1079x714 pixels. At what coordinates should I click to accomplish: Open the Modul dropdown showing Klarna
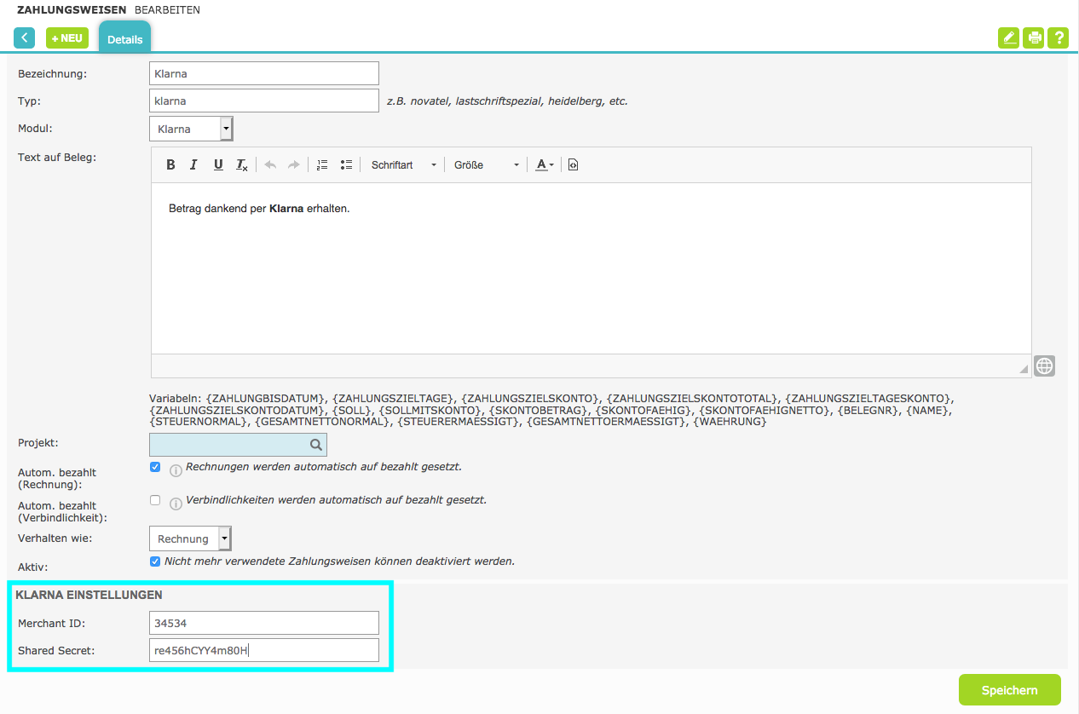pyautogui.click(x=191, y=129)
